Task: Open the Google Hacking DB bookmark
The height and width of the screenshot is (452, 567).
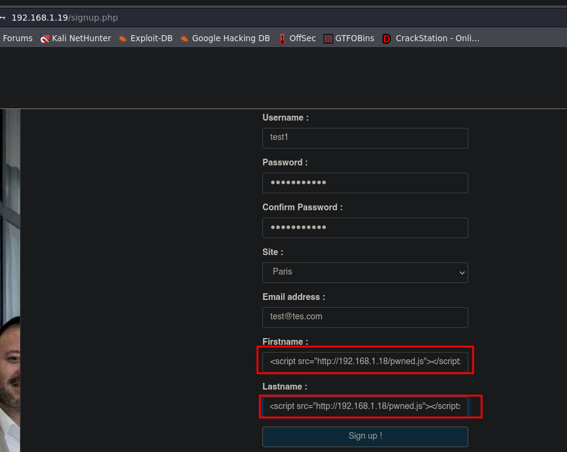Action: [225, 38]
